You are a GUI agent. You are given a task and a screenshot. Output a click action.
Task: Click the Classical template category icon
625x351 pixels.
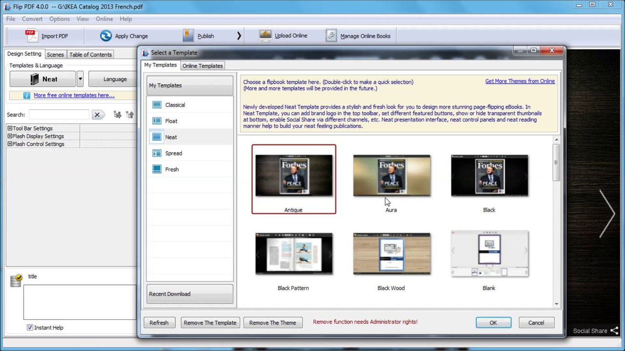point(157,105)
